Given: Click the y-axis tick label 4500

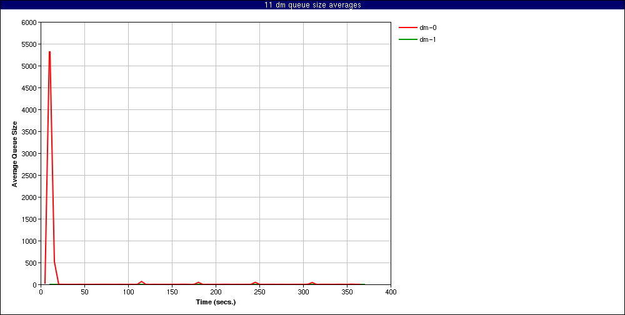Looking at the screenshot, I should tap(30, 88).
